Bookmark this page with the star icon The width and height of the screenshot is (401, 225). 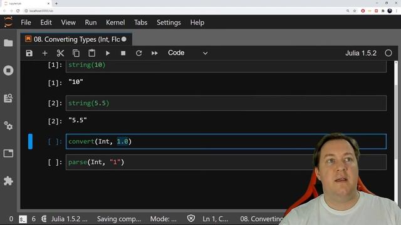pyautogui.click(x=355, y=11)
